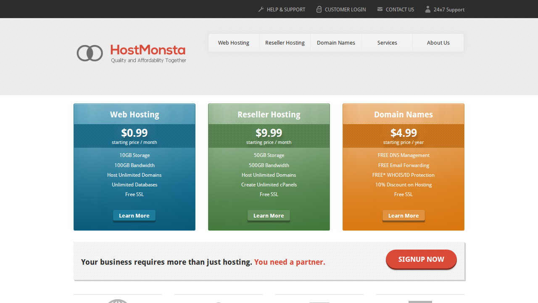This screenshot has height=303, width=538.
Task: Click the red 'You need a partner.' text
Action: 290,262
